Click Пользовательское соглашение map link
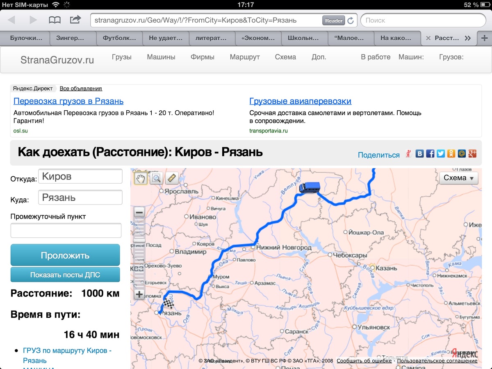The width and height of the screenshot is (492, 369). pos(437,361)
